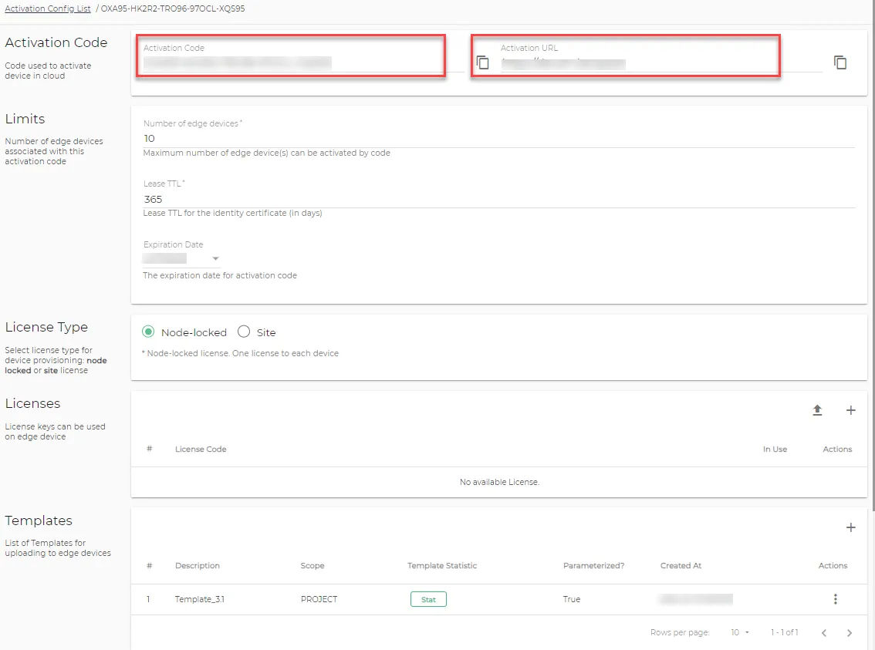Viewport: 875px width, 650px height.
Task: Copy the Activation Code to clipboard
Action: (x=483, y=62)
